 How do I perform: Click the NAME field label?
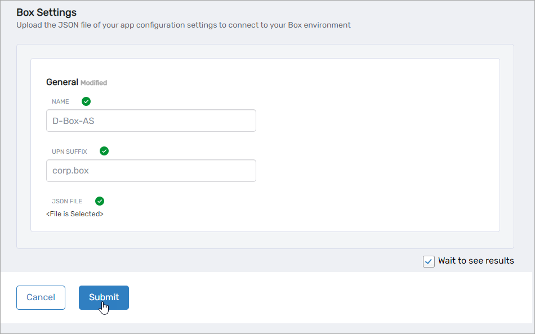(60, 102)
